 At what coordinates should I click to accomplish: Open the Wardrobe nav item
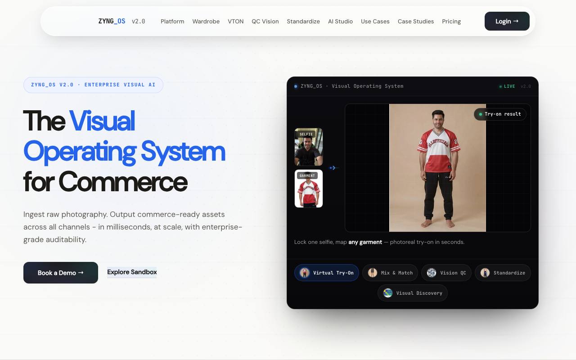click(206, 21)
